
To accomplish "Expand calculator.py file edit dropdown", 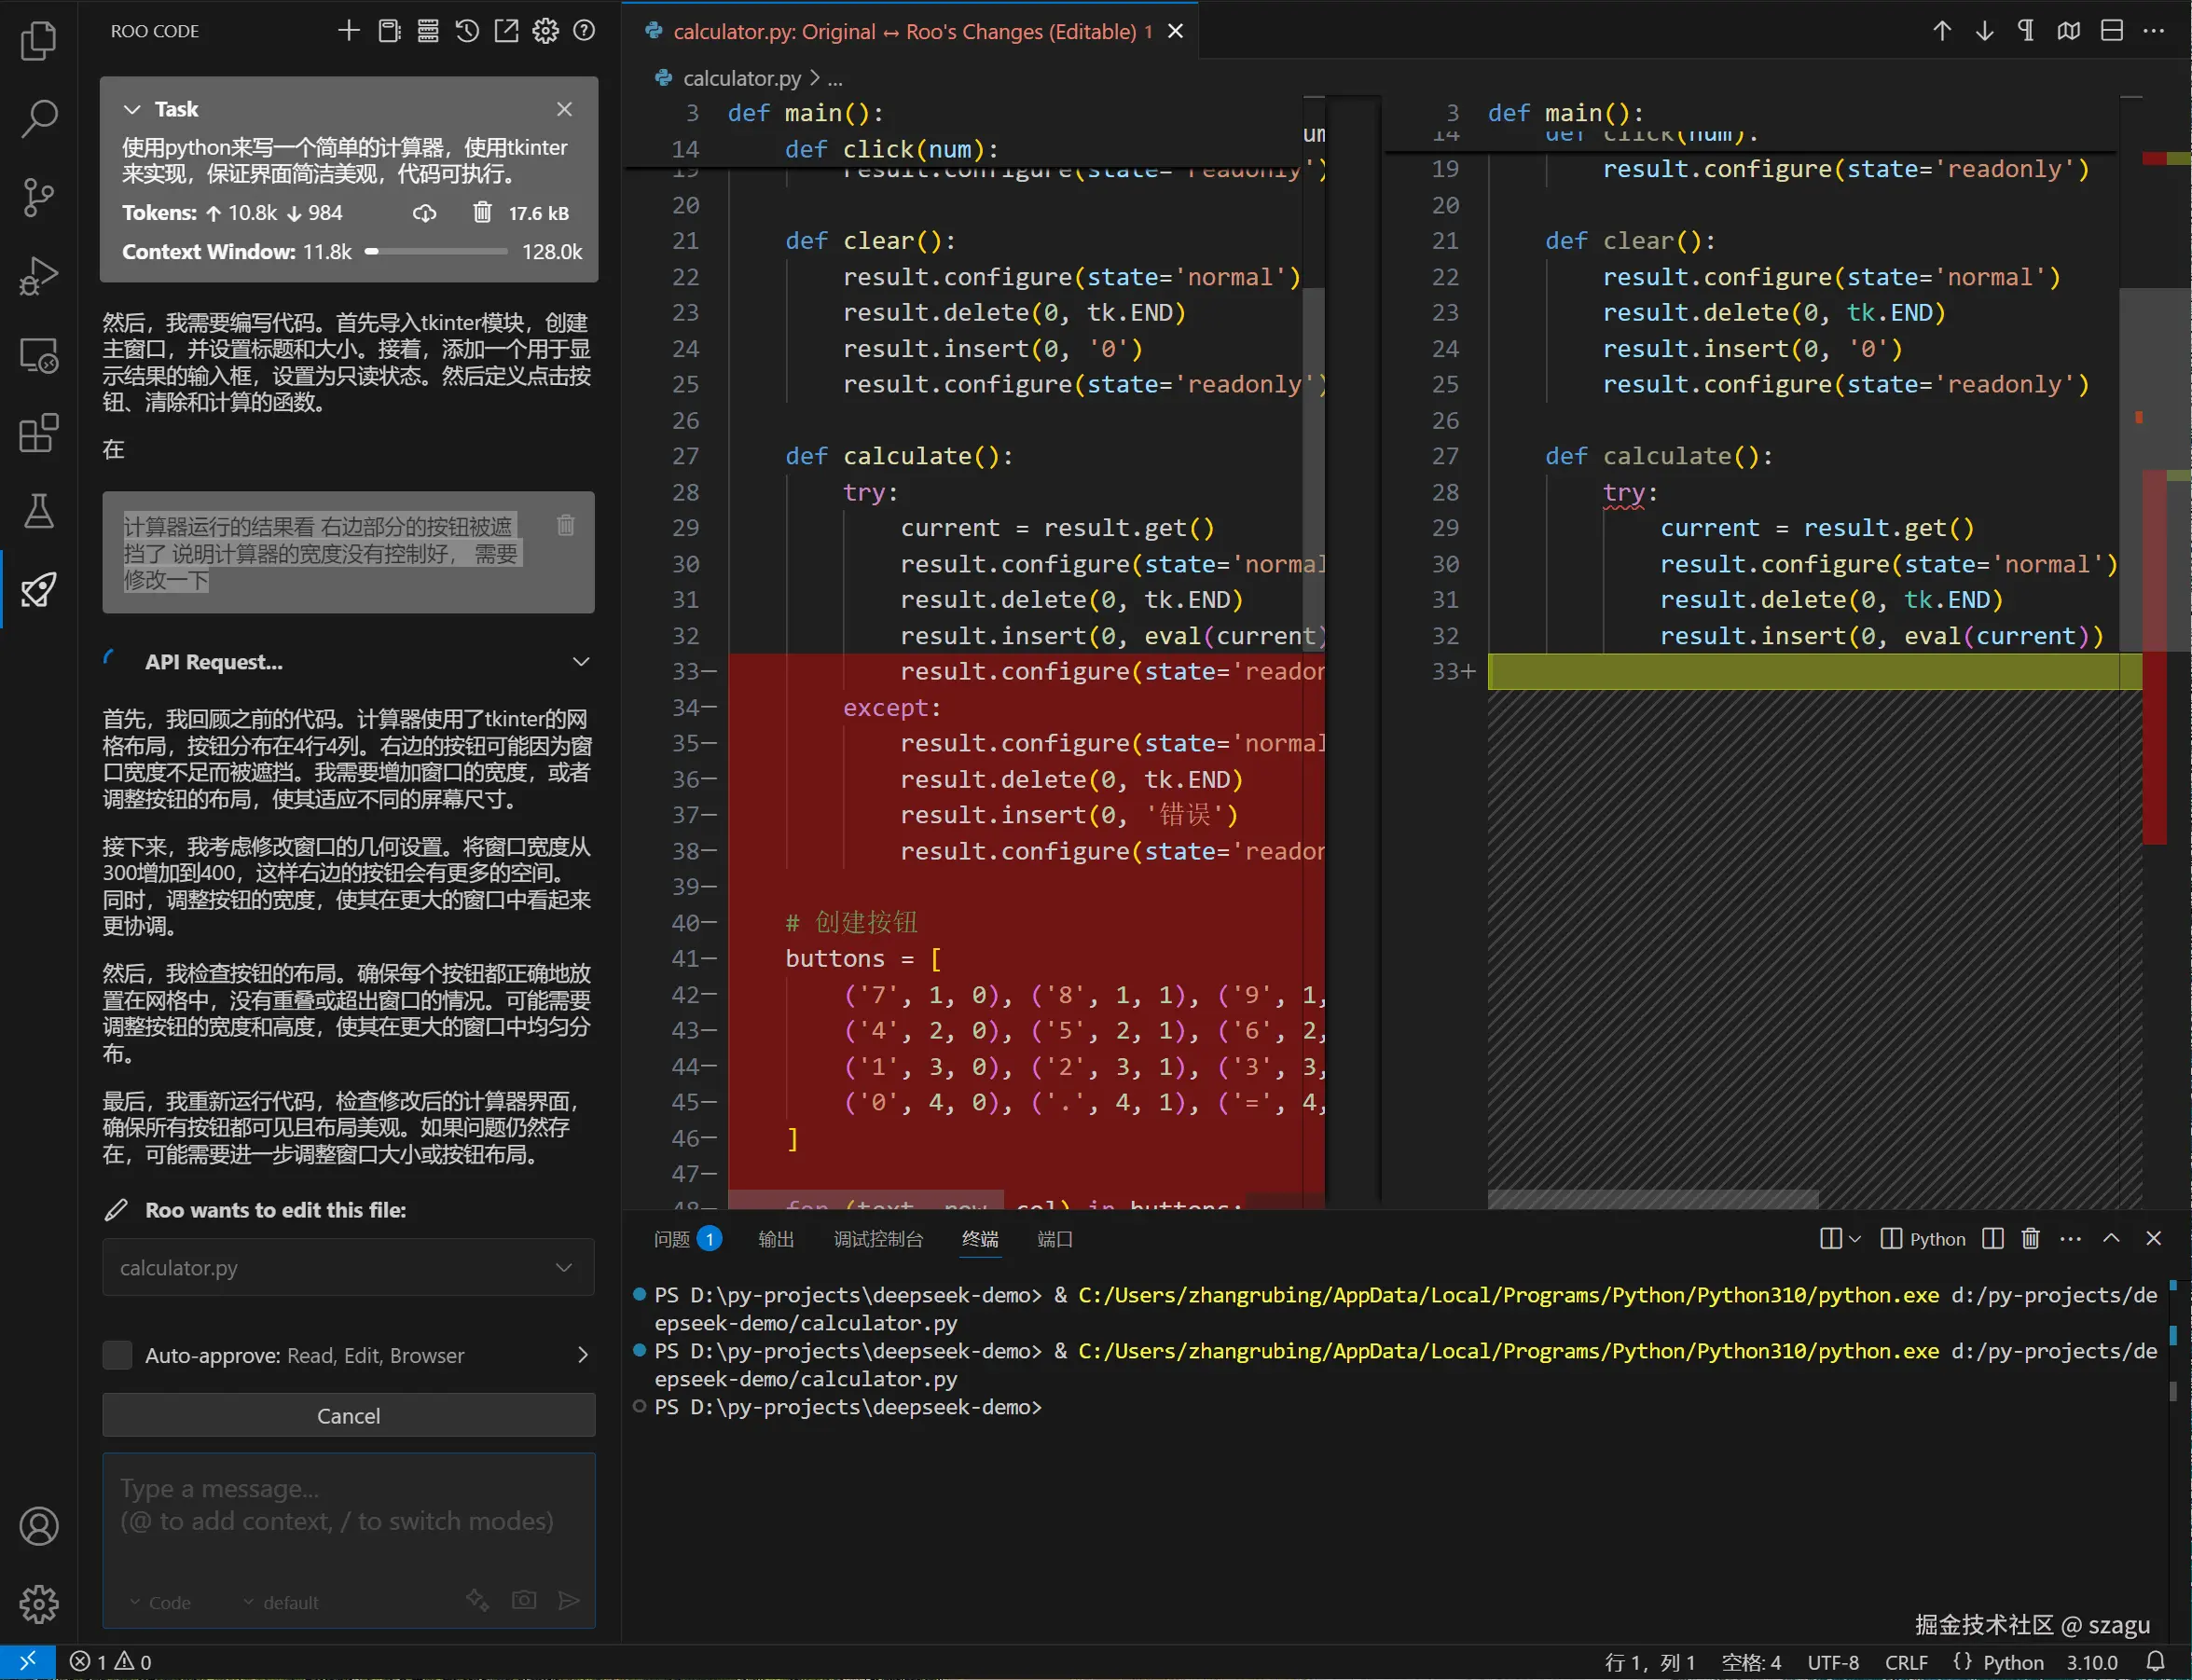I will (563, 1268).
